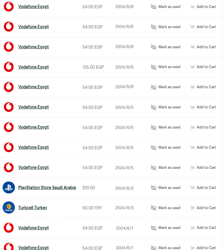
Task: Add Vodafone row below Turkcell to cart
Action: (203, 228)
